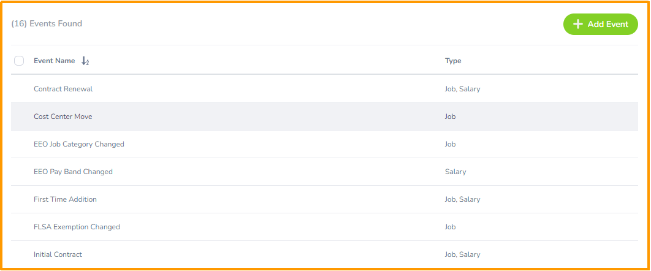Click the Job, Salary type of Initial Contract

point(463,254)
